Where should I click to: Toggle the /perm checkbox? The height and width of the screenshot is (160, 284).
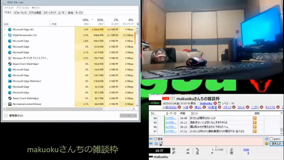[271, 139]
